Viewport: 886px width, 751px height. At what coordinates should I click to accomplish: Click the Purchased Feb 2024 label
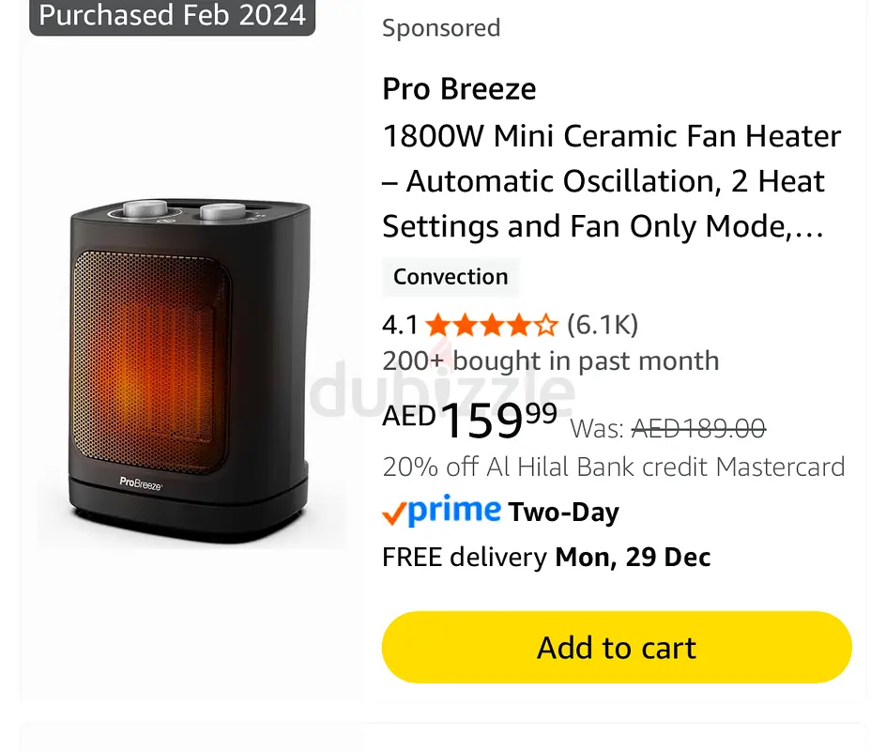pyautogui.click(x=173, y=15)
